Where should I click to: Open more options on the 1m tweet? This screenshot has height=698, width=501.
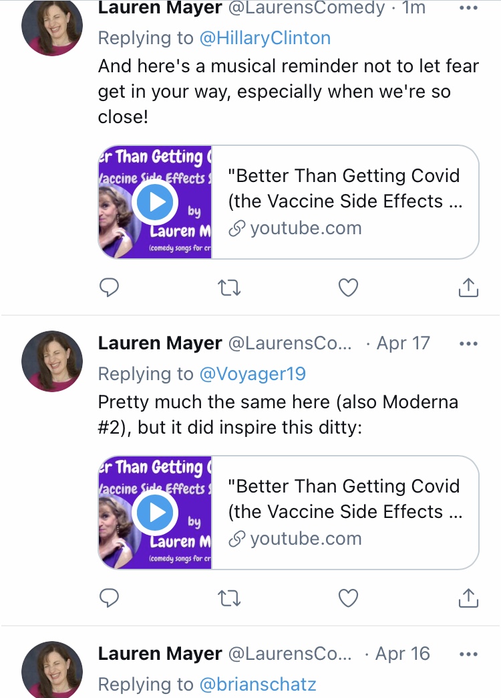pyautogui.click(x=468, y=8)
